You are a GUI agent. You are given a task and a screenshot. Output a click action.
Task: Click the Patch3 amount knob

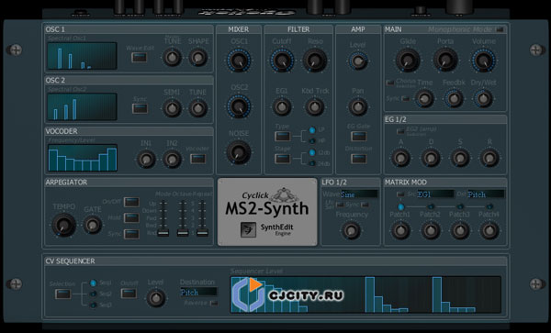pos(460,230)
